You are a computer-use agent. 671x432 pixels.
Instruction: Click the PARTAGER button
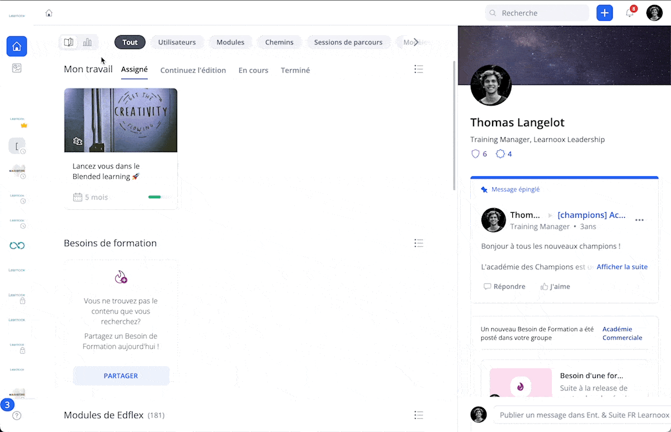tap(121, 376)
